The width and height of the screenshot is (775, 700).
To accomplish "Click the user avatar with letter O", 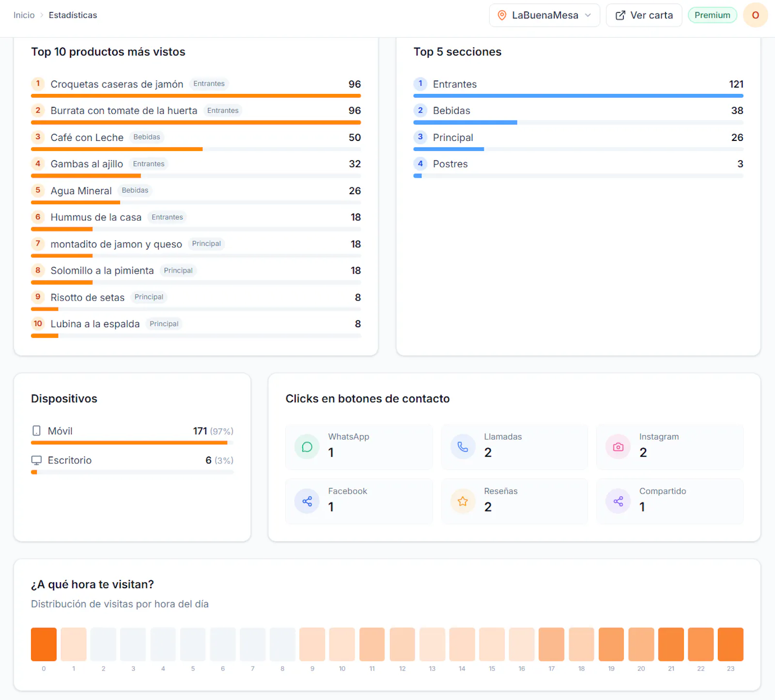I will [755, 15].
